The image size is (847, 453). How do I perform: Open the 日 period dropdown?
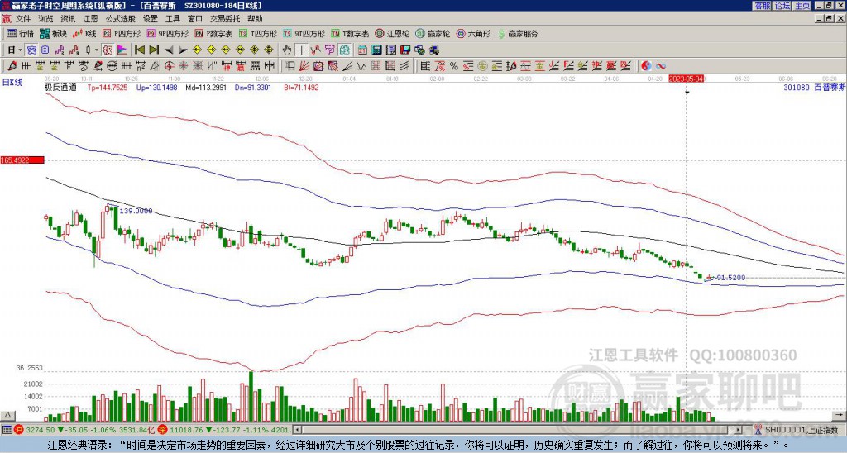(15, 50)
